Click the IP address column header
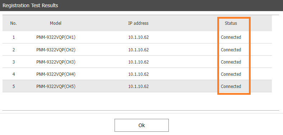Viewport: 283px width, 135px height. point(138,23)
